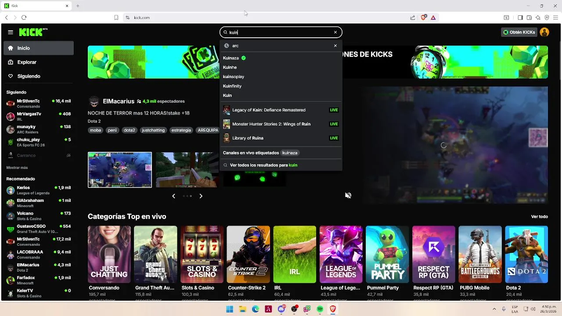Open Legacy of Kain: Defiance Remastered category

[x=281, y=110]
